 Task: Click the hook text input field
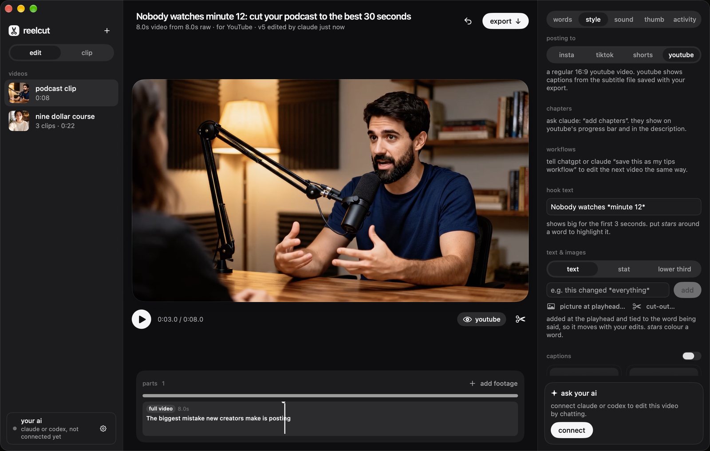click(623, 207)
